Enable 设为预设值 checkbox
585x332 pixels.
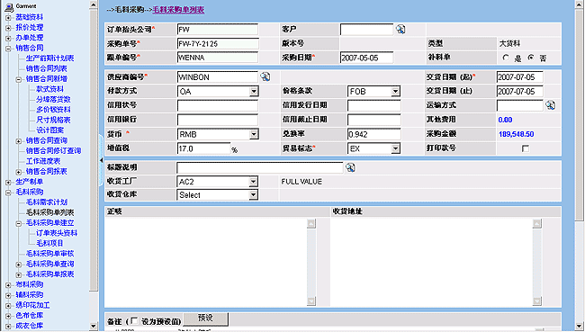(134, 320)
